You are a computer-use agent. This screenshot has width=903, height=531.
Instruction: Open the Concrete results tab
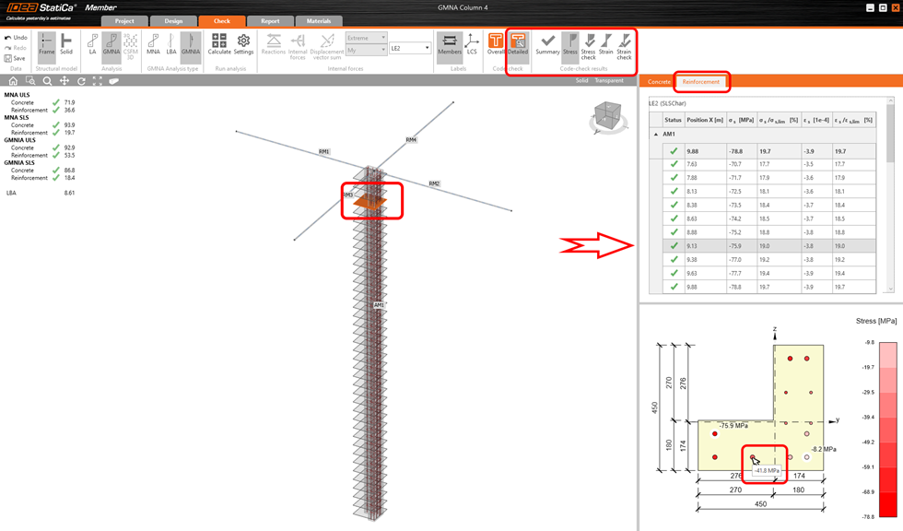point(659,82)
